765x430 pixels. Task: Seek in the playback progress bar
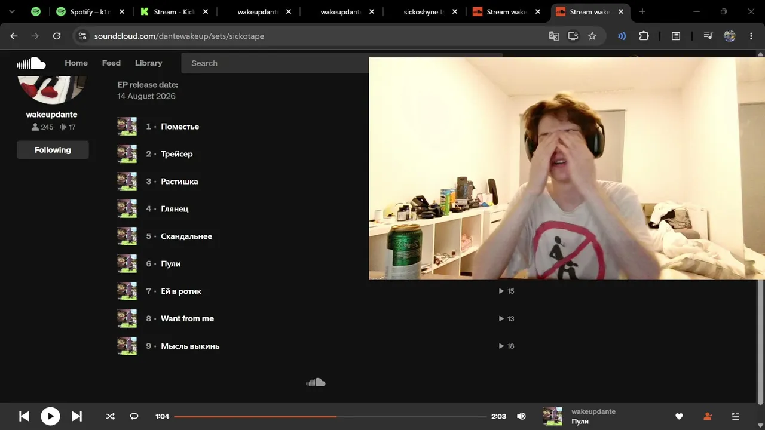(330, 416)
